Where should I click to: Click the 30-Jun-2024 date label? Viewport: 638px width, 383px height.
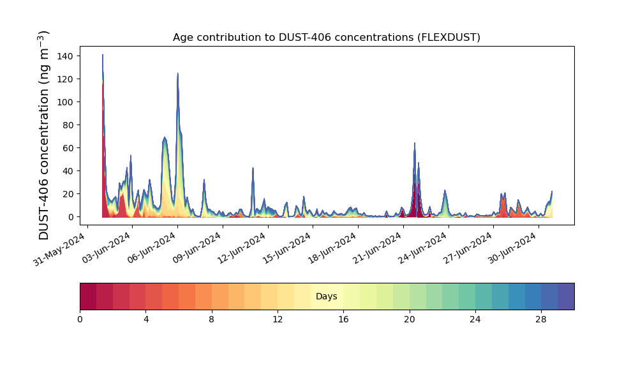[x=513, y=248]
